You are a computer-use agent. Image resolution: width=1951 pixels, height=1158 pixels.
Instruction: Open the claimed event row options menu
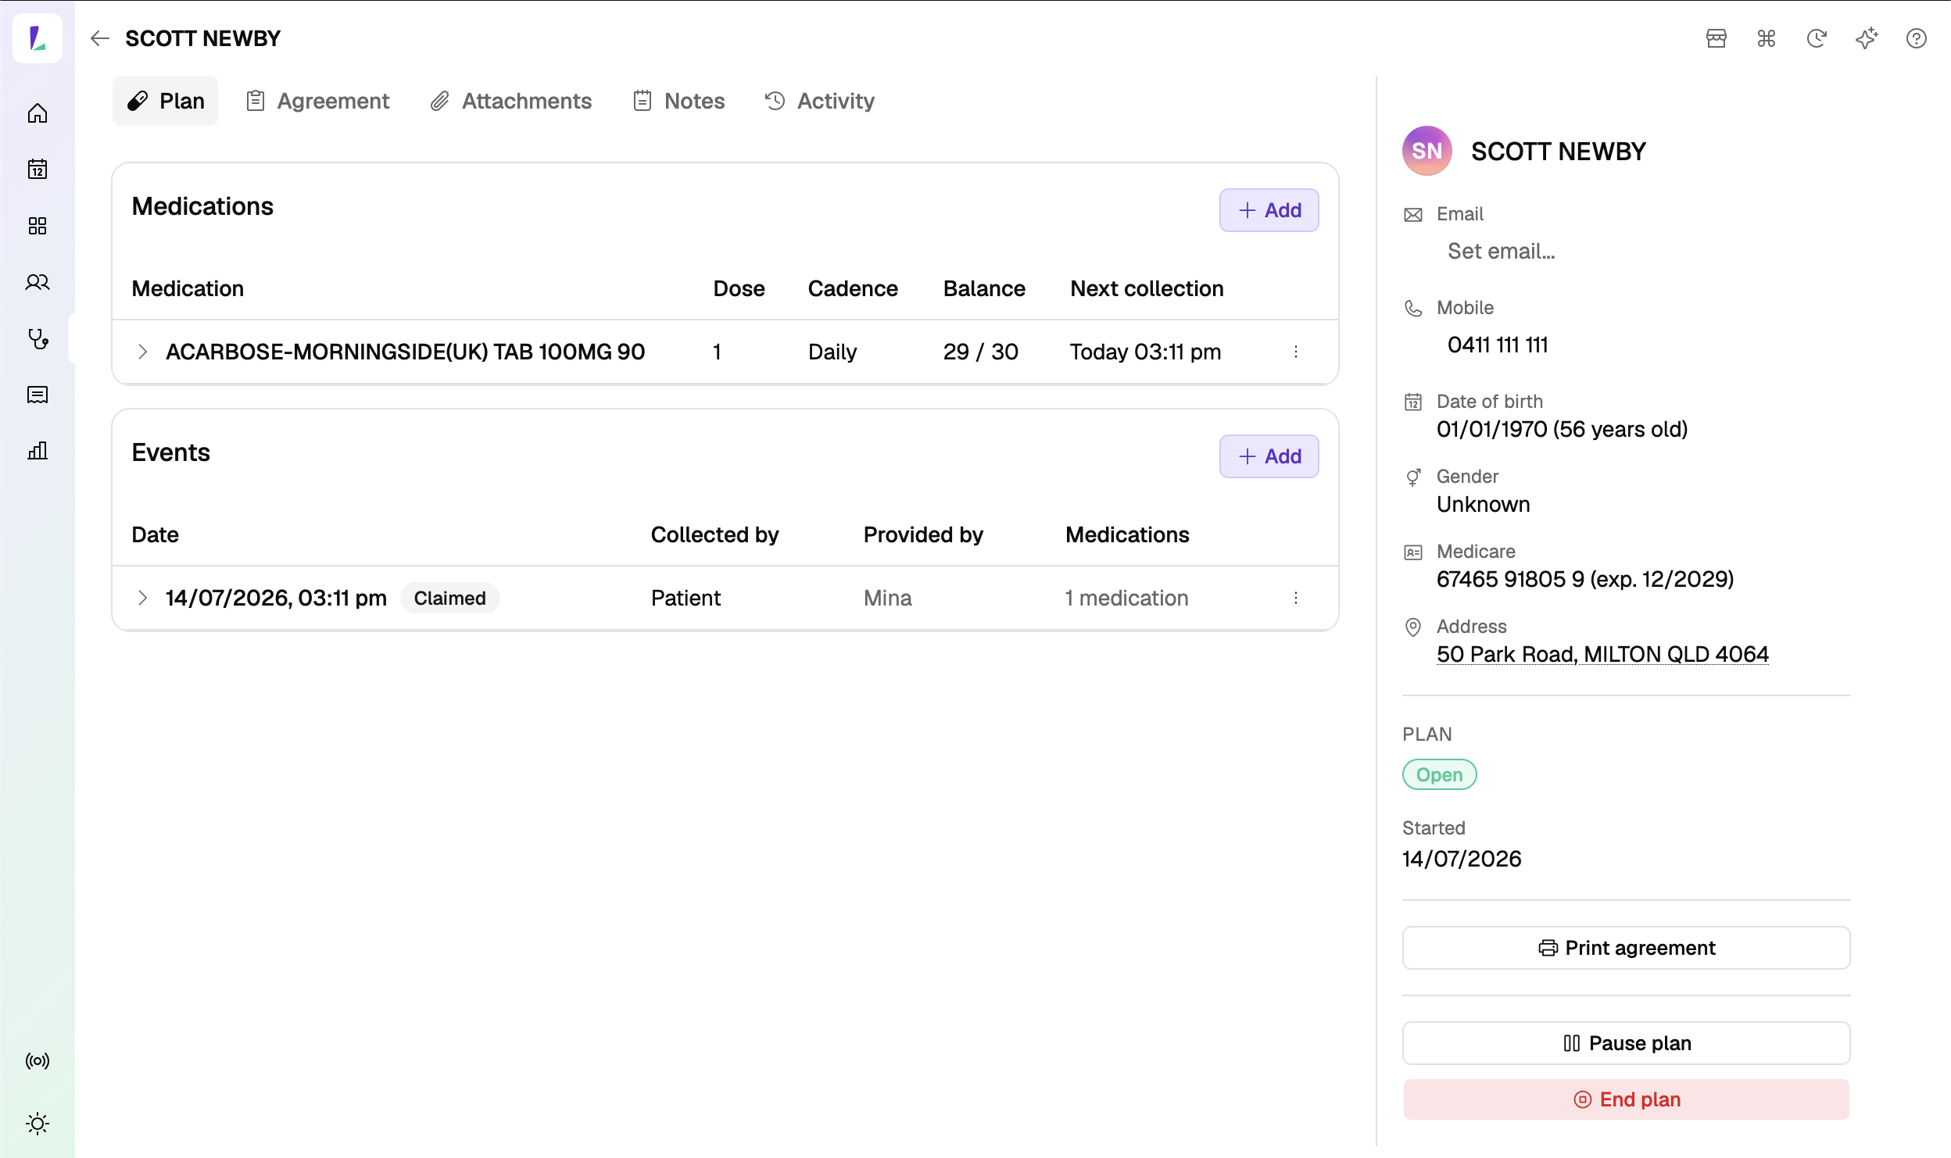[x=1296, y=598]
